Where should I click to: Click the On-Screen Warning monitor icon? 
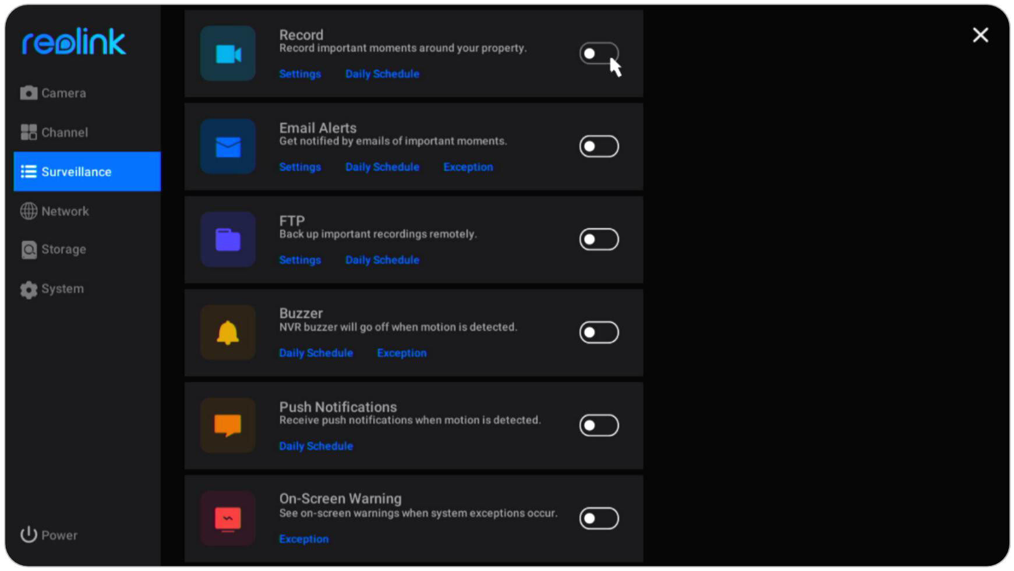coord(228,519)
